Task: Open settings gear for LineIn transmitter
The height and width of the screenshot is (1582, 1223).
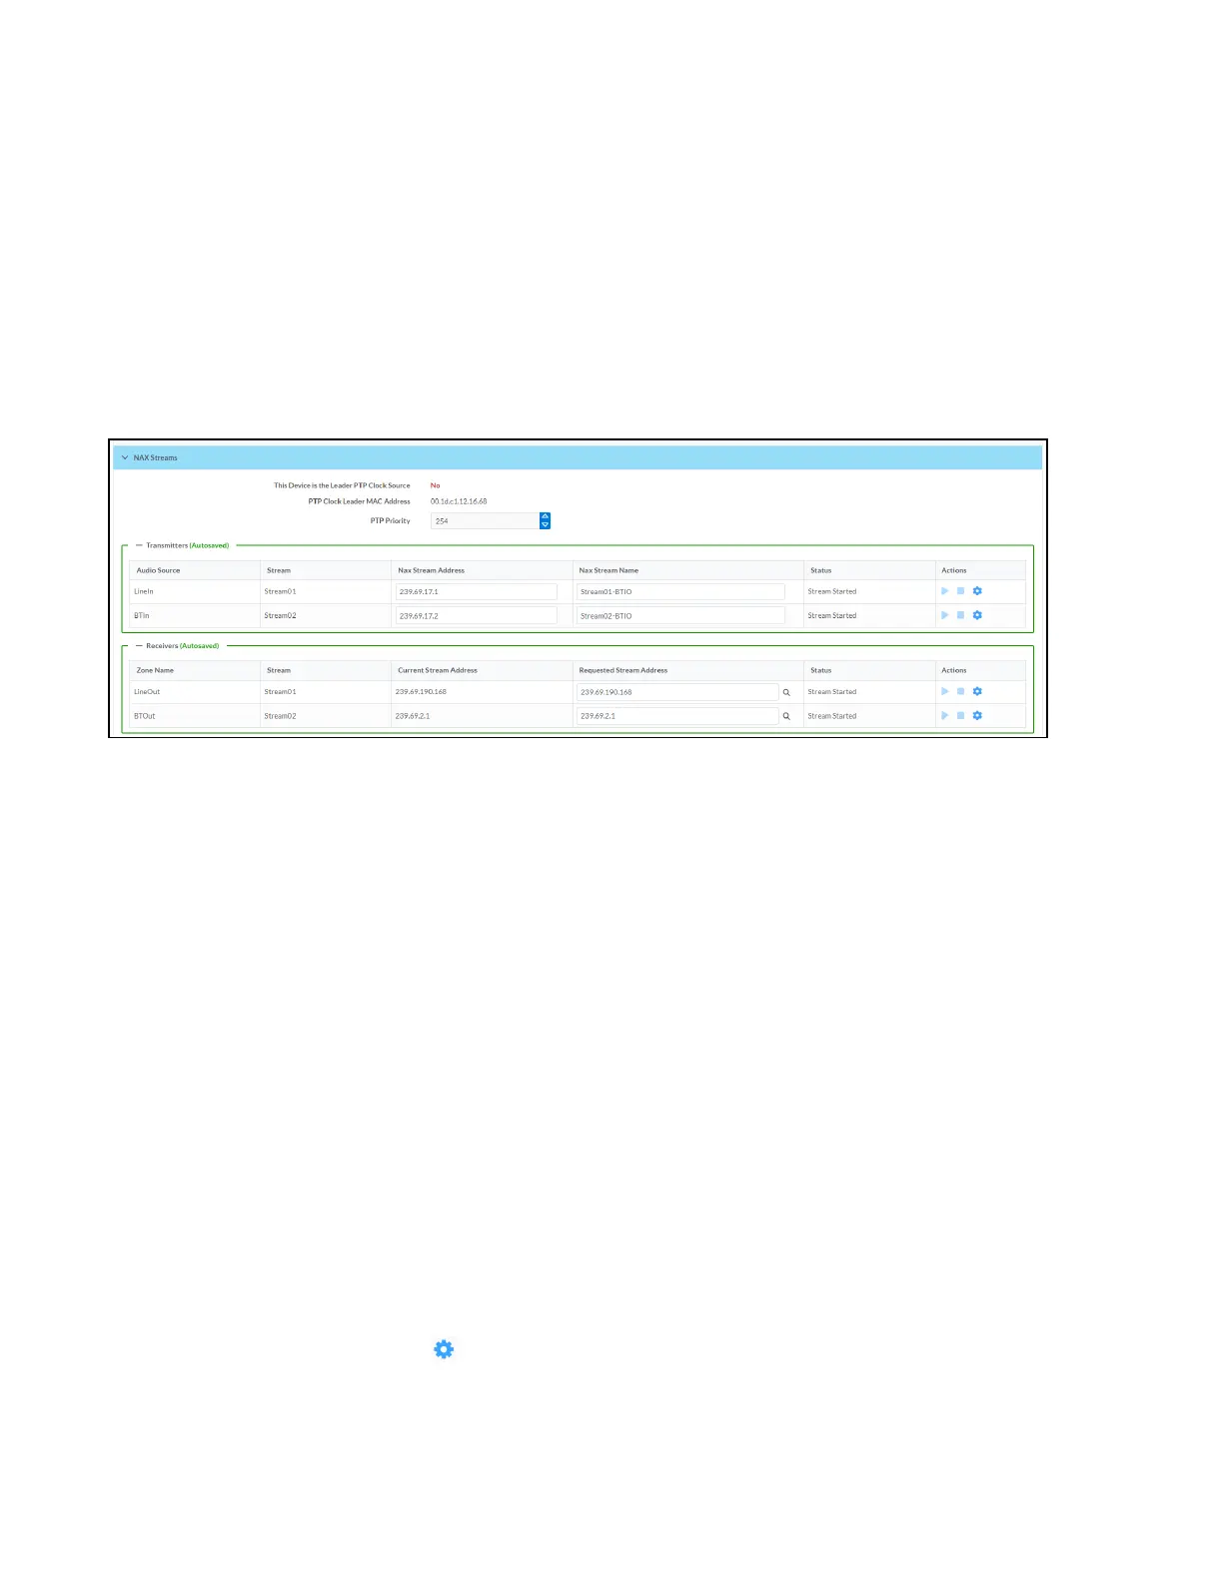Action: tap(977, 591)
